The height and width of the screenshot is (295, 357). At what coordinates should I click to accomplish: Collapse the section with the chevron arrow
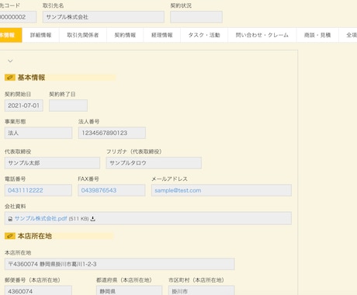pos(10,61)
